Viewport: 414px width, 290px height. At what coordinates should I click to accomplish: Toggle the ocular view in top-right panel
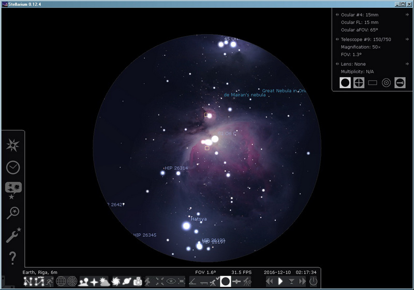(x=345, y=83)
